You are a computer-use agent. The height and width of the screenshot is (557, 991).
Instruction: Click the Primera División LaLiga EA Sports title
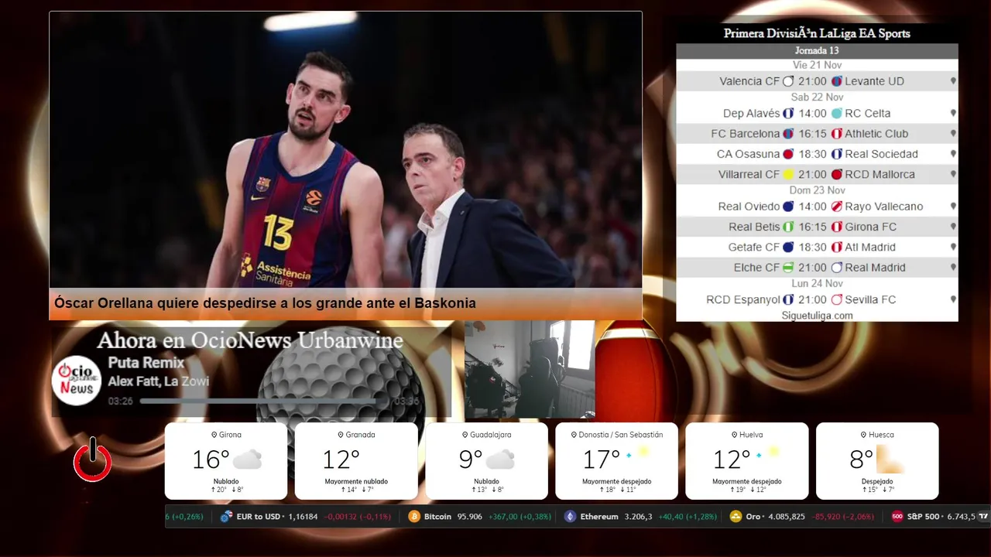tap(817, 33)
